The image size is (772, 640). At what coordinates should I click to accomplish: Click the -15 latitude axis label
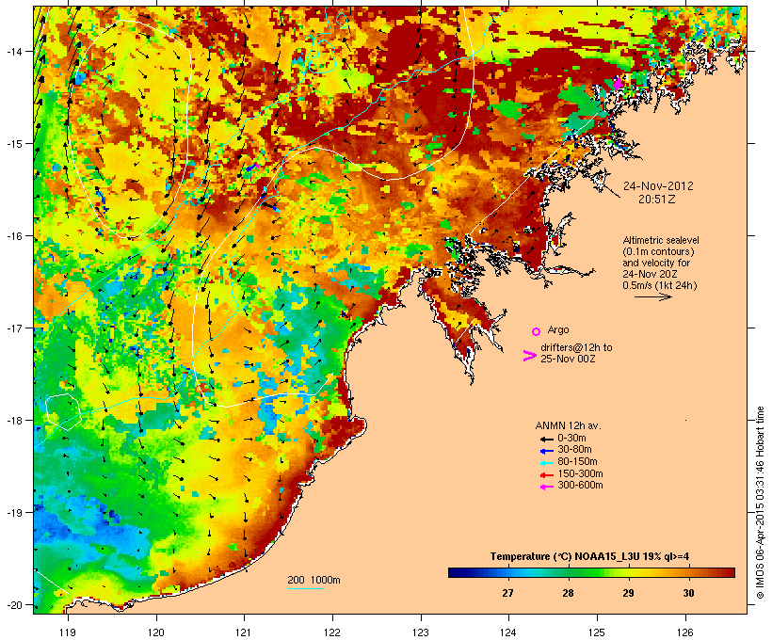tap(13, 144)
